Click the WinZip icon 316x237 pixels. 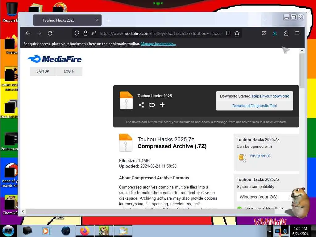click(243, 158)
